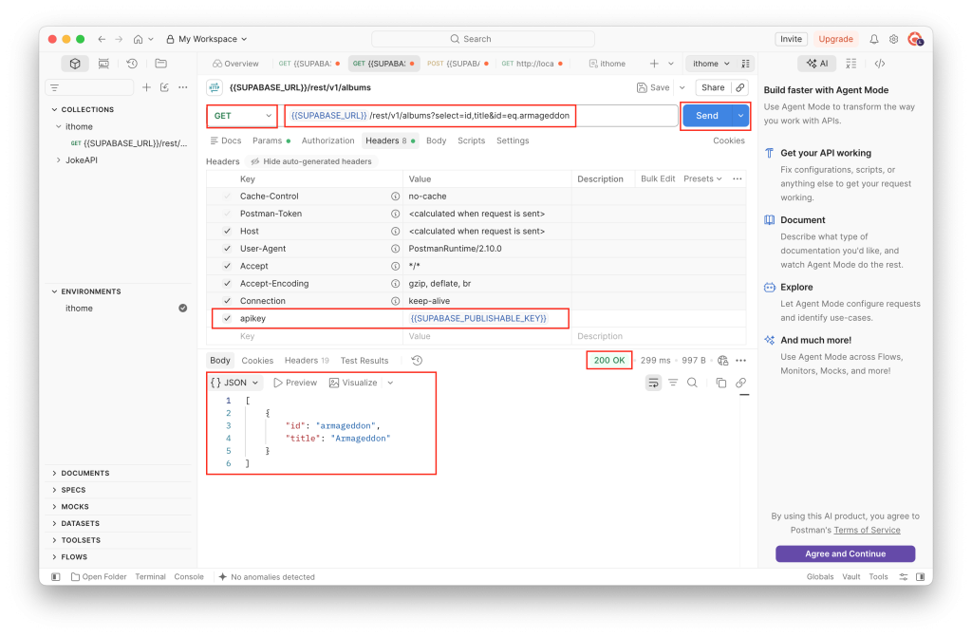Click the Invite button
Screen dimensions: 972x637
pyautogui.click(x=791, y=39)
